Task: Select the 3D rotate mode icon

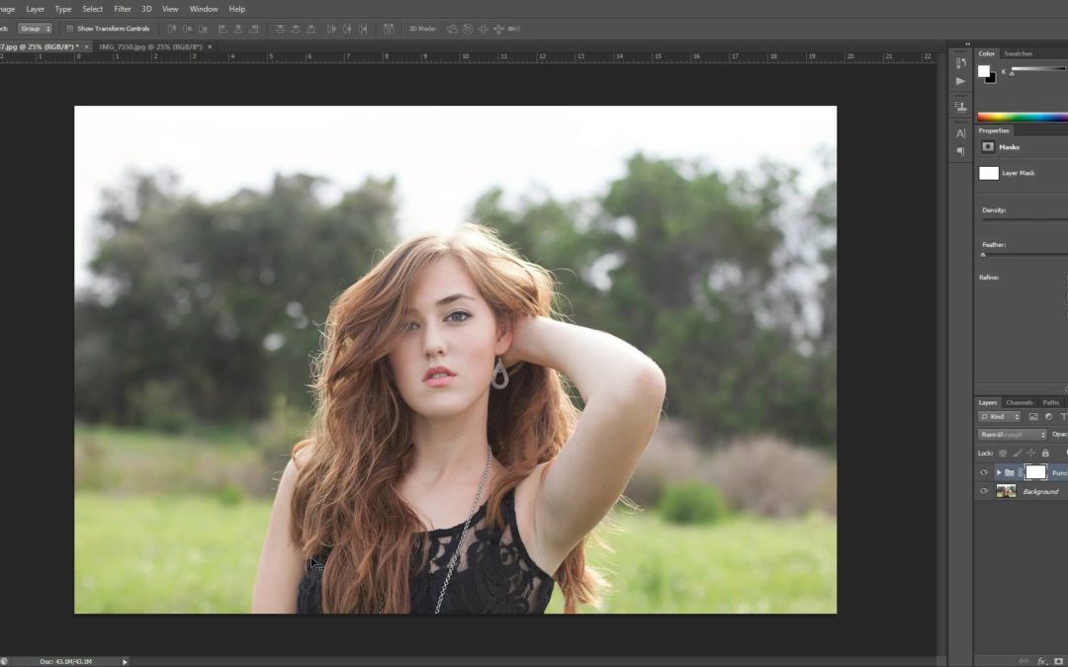Action: 452,29
